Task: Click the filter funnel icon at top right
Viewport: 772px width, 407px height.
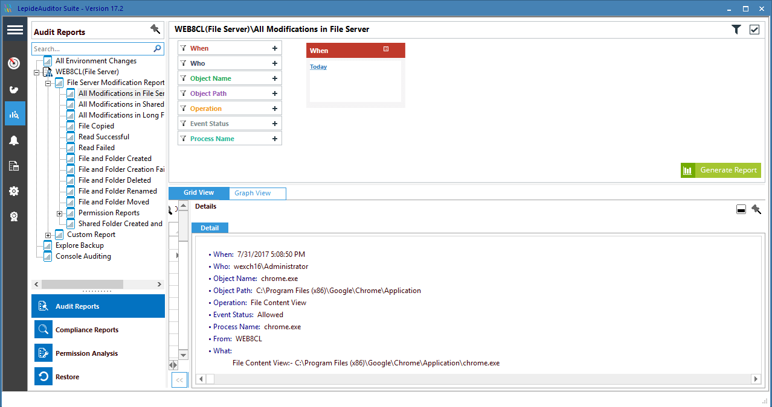Action: click(x=736, y=29)
